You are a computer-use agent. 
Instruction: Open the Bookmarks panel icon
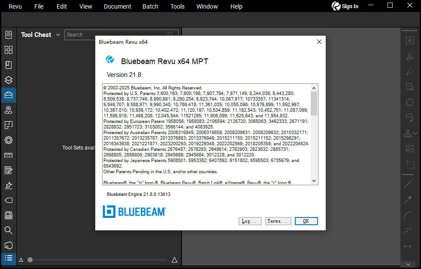9,65
